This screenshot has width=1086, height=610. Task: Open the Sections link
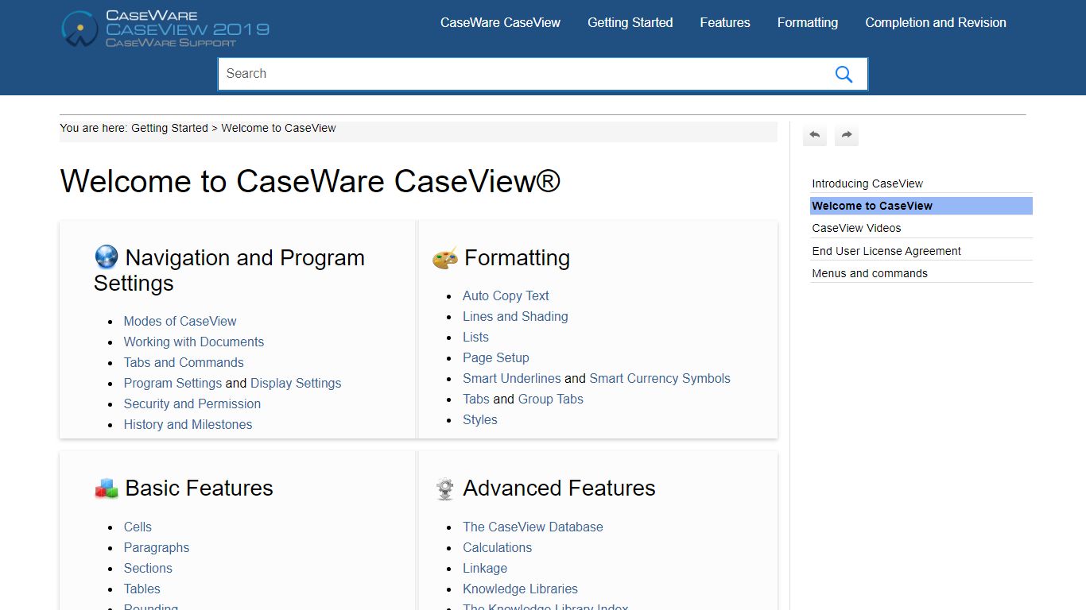148,568
